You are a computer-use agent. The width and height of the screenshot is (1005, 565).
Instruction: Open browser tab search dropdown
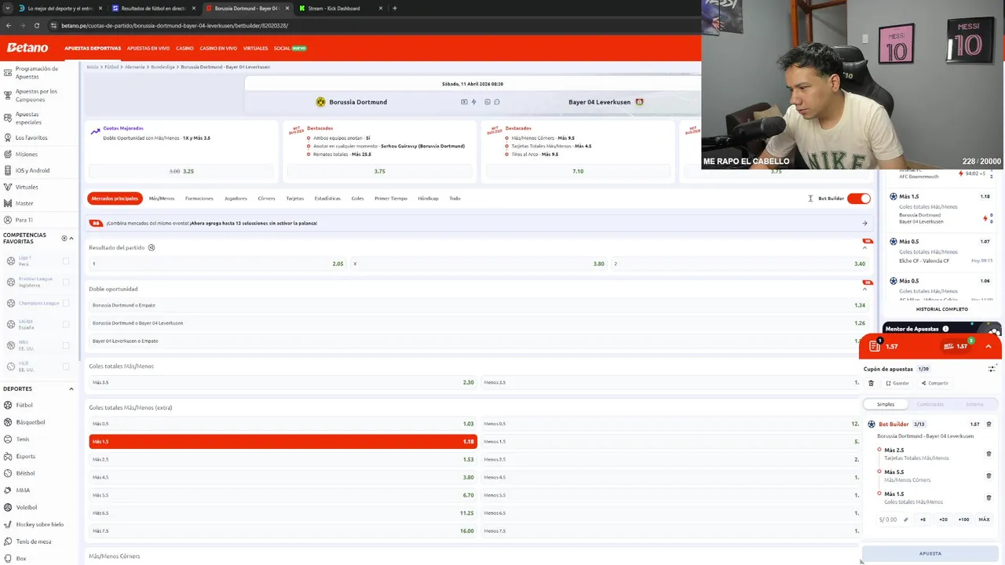point(8,8)
